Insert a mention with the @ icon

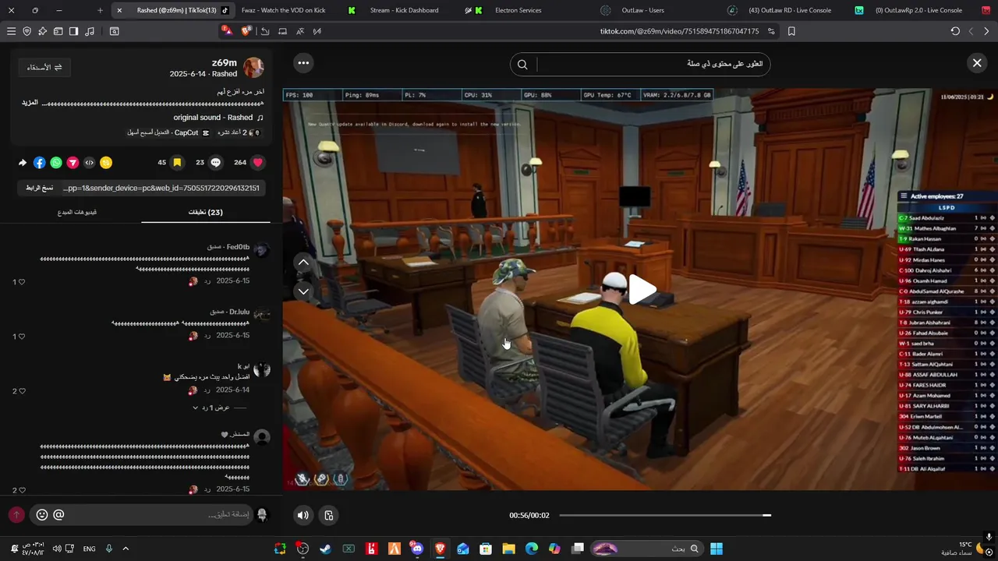(x=58, y=514)
